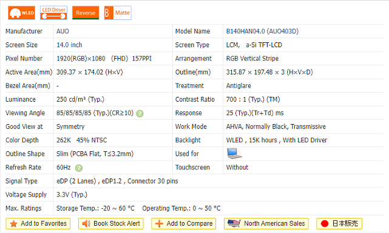The image size is (389, 233).
Task: Click the 250 cd/m² luminance value
Action: (x=80, y=99)
